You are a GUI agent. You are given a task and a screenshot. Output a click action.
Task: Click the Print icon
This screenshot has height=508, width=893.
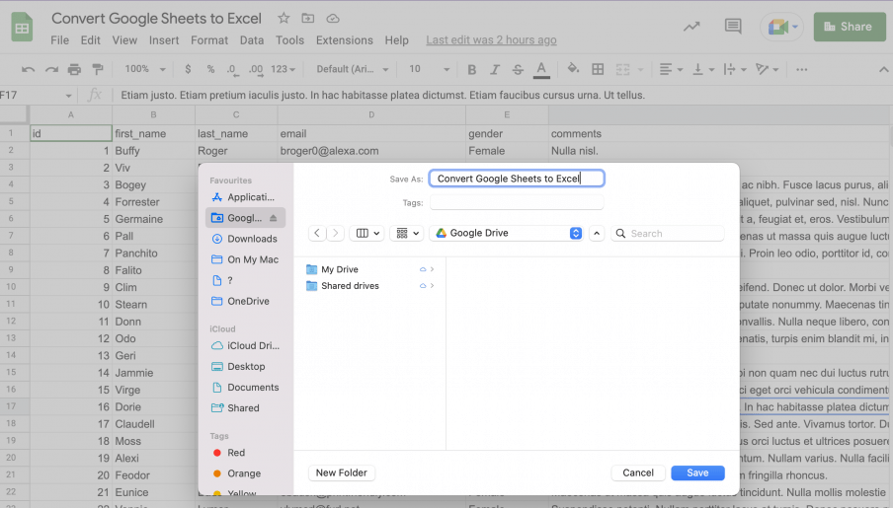pyautogui.click(x=75, y=69)
